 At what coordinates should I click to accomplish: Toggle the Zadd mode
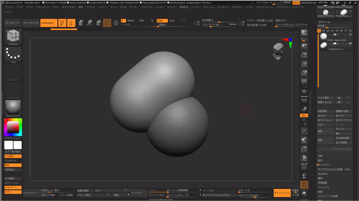pyautogui.click(x=162, y=20)
